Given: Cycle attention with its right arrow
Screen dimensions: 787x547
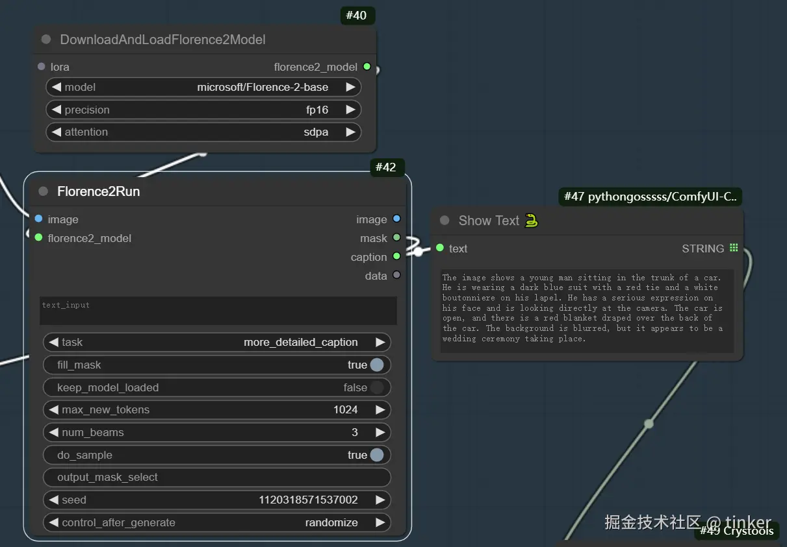Looking at the screenshot, I should [x=350, y=132].
